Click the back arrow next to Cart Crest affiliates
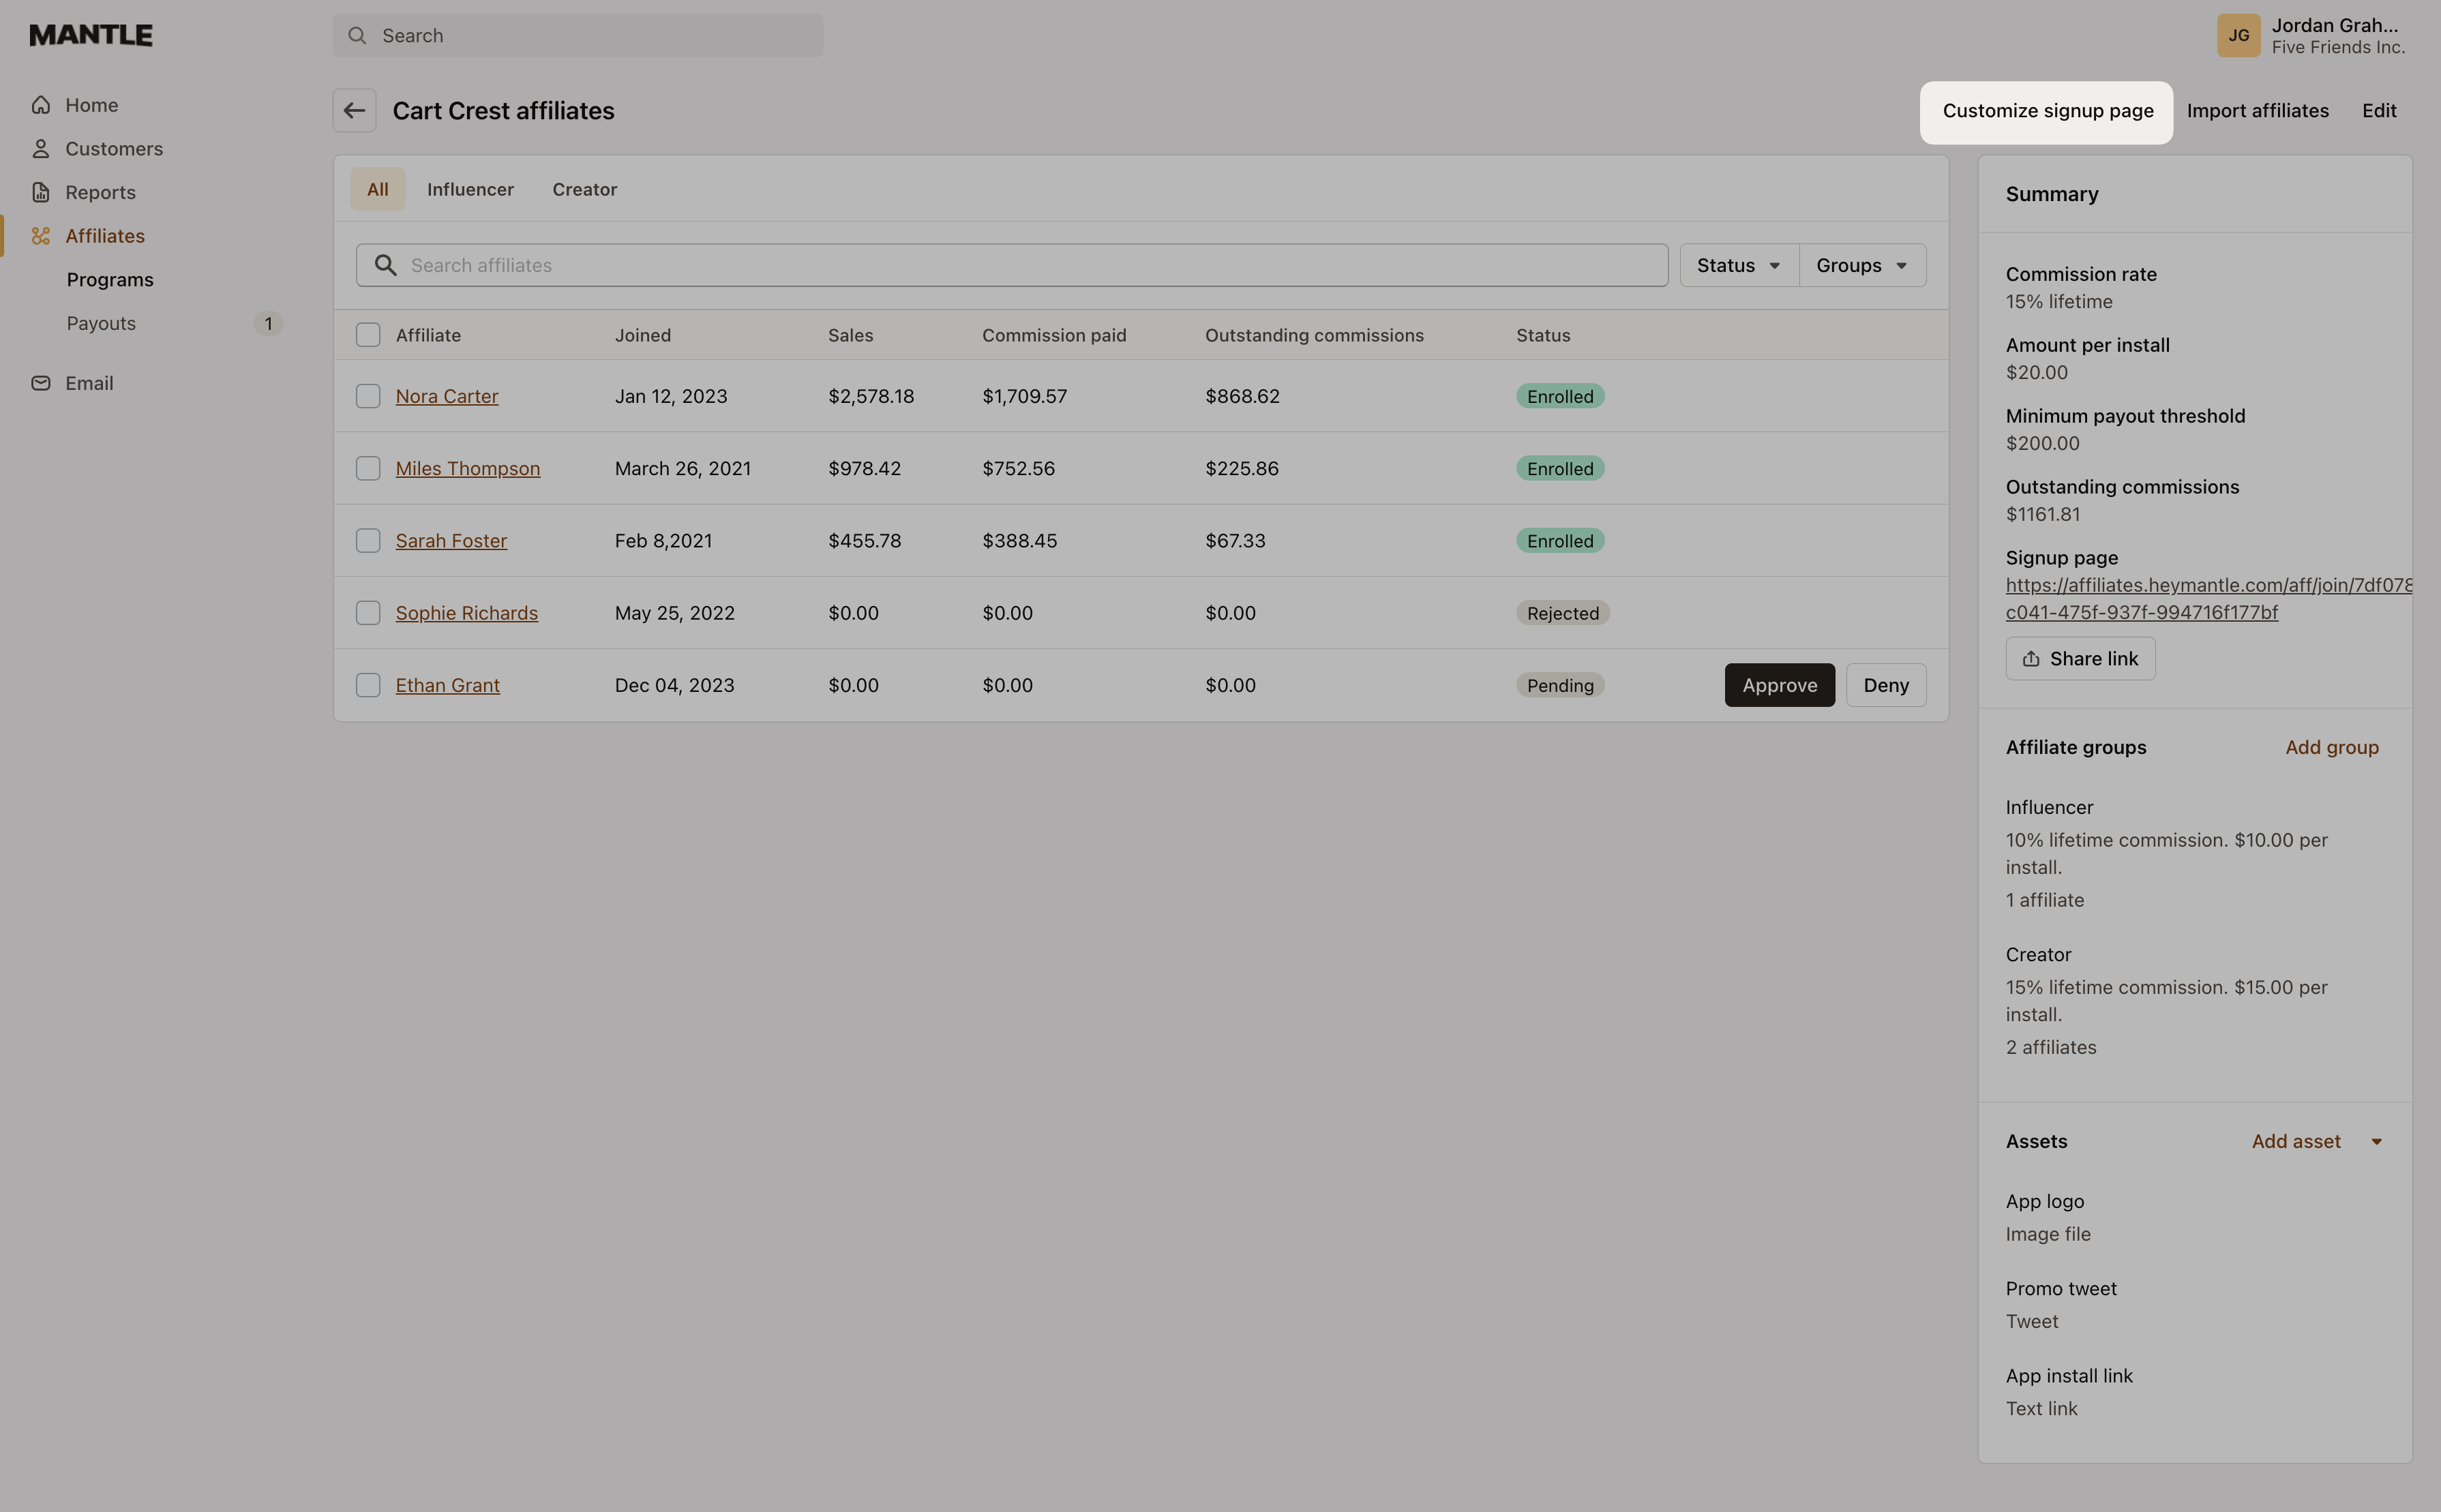This screenshot has width=2441, height=1512. tap(354, 110)
